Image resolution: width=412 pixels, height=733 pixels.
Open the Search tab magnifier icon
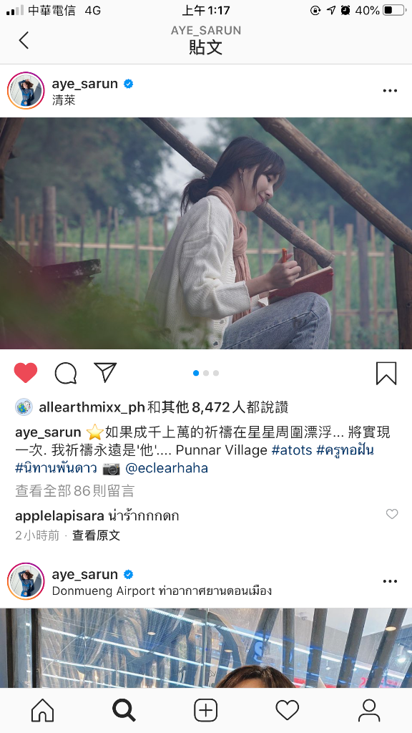[124, 711]
